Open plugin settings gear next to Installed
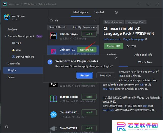 (x=116, y=12)
